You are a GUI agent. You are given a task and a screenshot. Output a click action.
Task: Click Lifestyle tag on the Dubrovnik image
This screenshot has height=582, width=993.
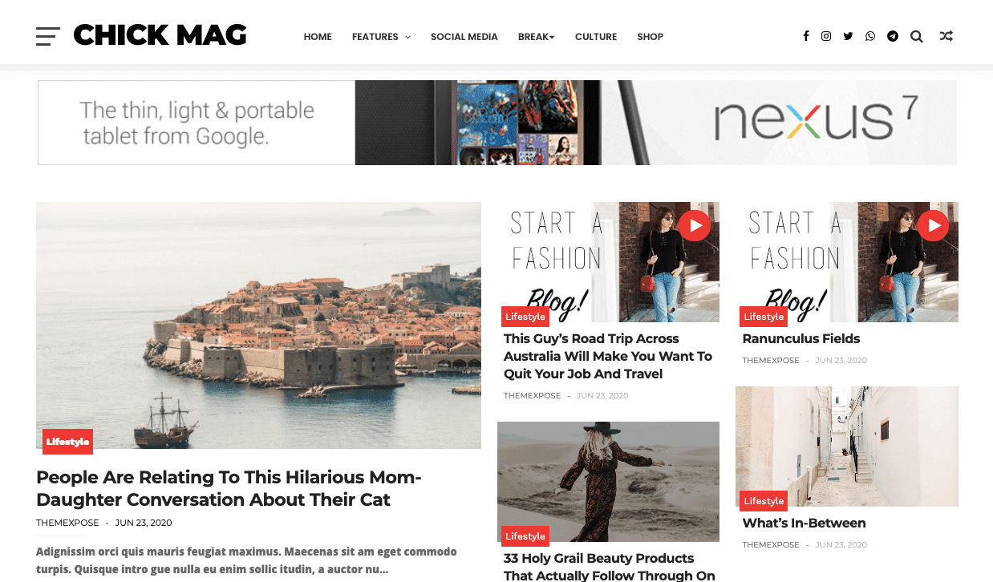[67, 442]
